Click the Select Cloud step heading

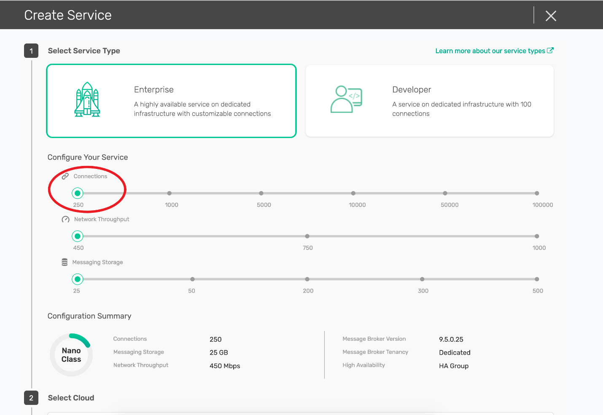tap(71, 398)
